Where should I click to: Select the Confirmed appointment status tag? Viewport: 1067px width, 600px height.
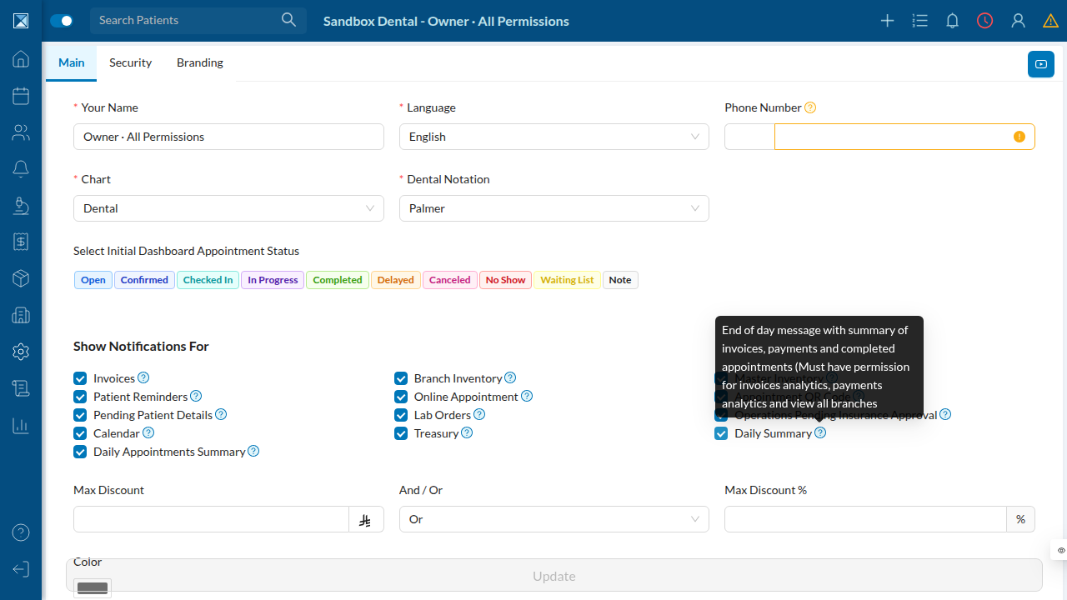pyautogui.click(x=144, y=280)
